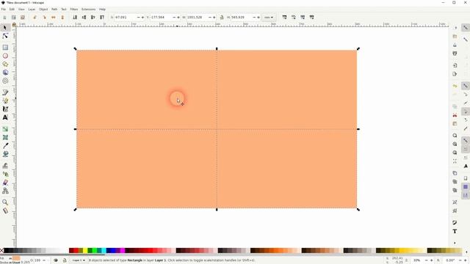Image resolution: width=470 pixels, height=264 pixels.
Task: Open the Filters menu
Action: pos(74,10)
